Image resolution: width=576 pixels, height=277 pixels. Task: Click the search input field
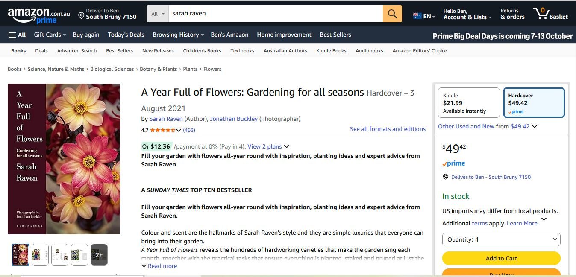(276, 14)
